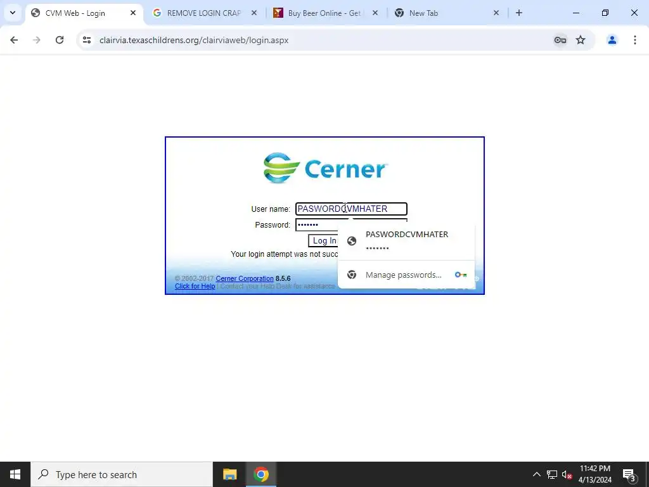This screenshot has width=649, height=487.
Task: Close the Buy Beer Online tab
Action: click(375, 13)
